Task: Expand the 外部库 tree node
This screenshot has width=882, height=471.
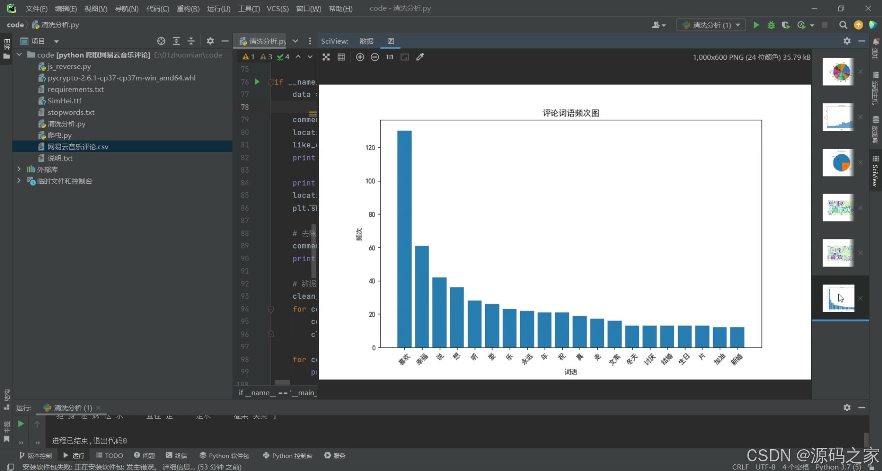Action: click(19, 169)
